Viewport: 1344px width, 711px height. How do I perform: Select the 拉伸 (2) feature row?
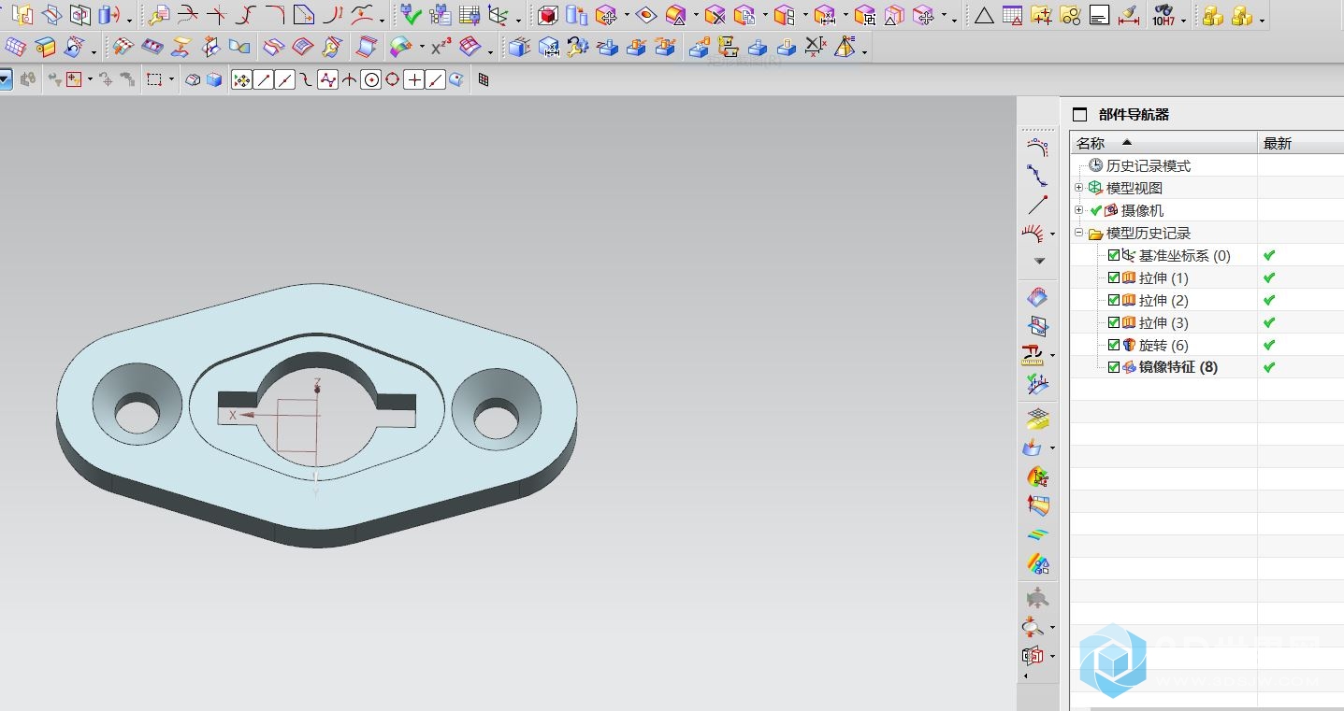point(1163,300)
